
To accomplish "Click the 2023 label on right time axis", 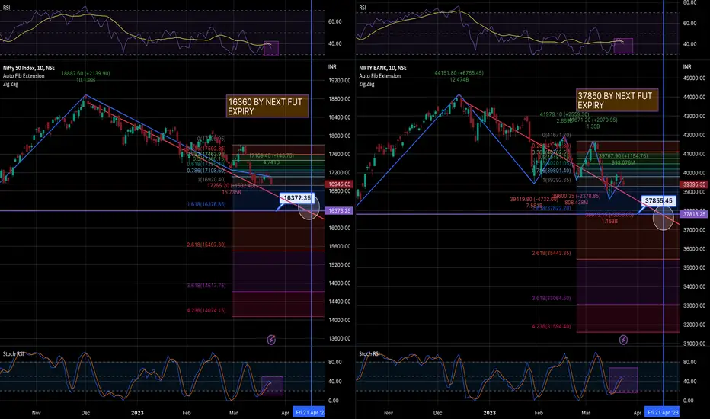I will click(x=490, y=413).
